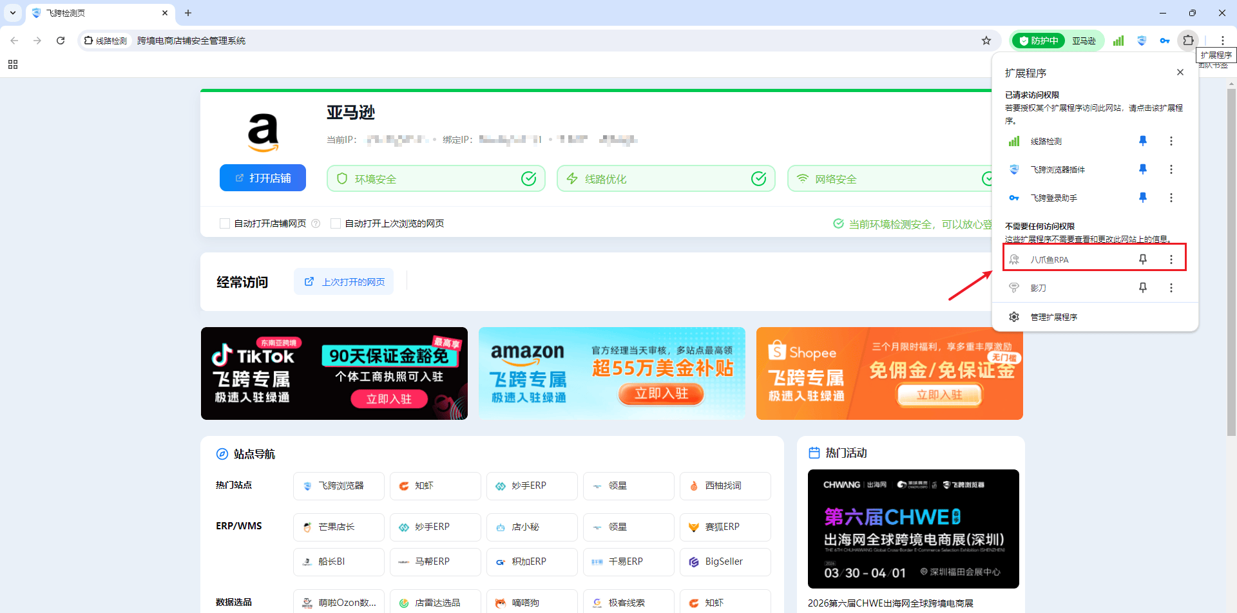Click the blue 打开店铺 button
Image resolution: width=1237 pixels, height=613 pixels.
pyautogui.click(x=263, y=178)
